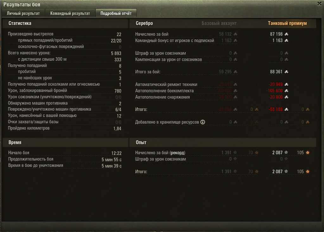Click the Танковый премиум column header

tap(287, 23)
